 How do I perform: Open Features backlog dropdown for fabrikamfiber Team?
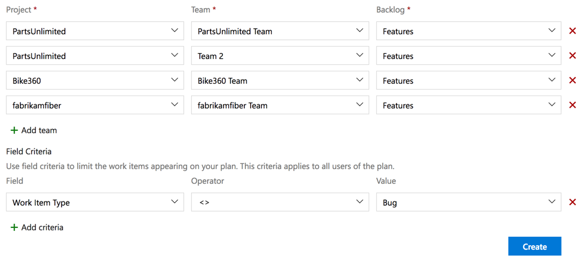click(469, 105)
